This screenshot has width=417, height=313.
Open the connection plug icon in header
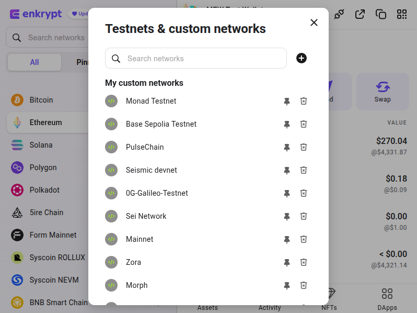[x=339, y=14]
